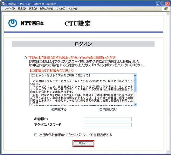The image size is (171, 155).
Task: Click the agreement text box down arrow
Action: (x=135, y=104)
